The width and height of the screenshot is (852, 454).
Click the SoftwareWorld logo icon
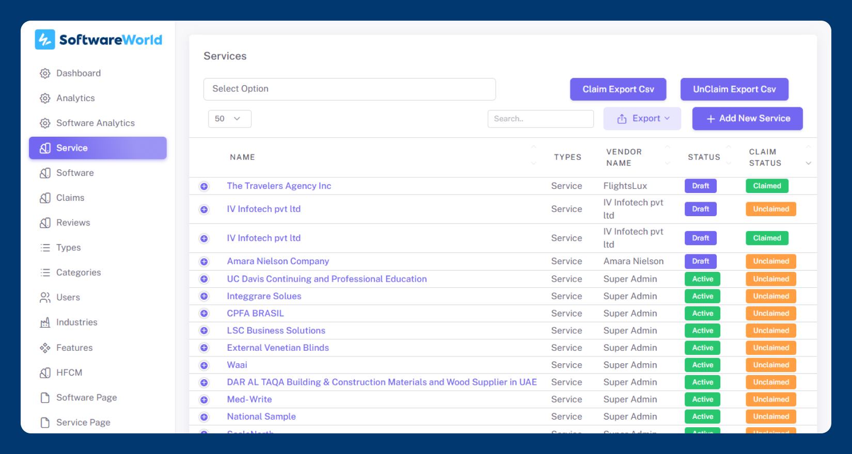point(45,40)
